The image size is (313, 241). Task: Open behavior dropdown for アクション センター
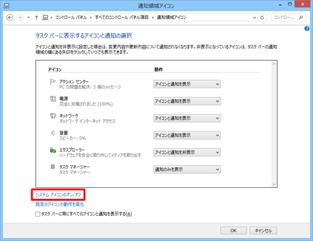(187, 84)
